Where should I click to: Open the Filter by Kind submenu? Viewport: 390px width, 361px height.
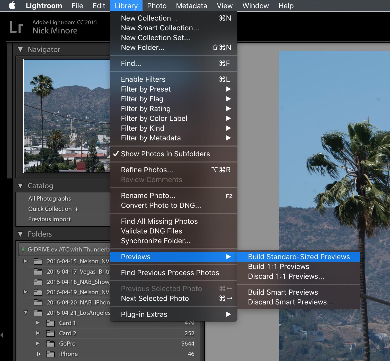pos(174,128)
